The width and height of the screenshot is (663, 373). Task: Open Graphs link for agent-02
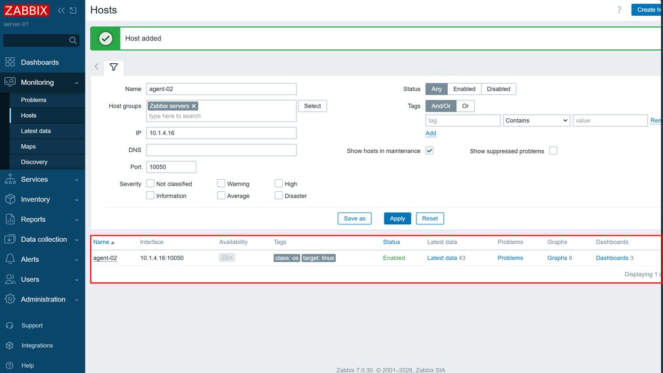[x=557, y=258]
